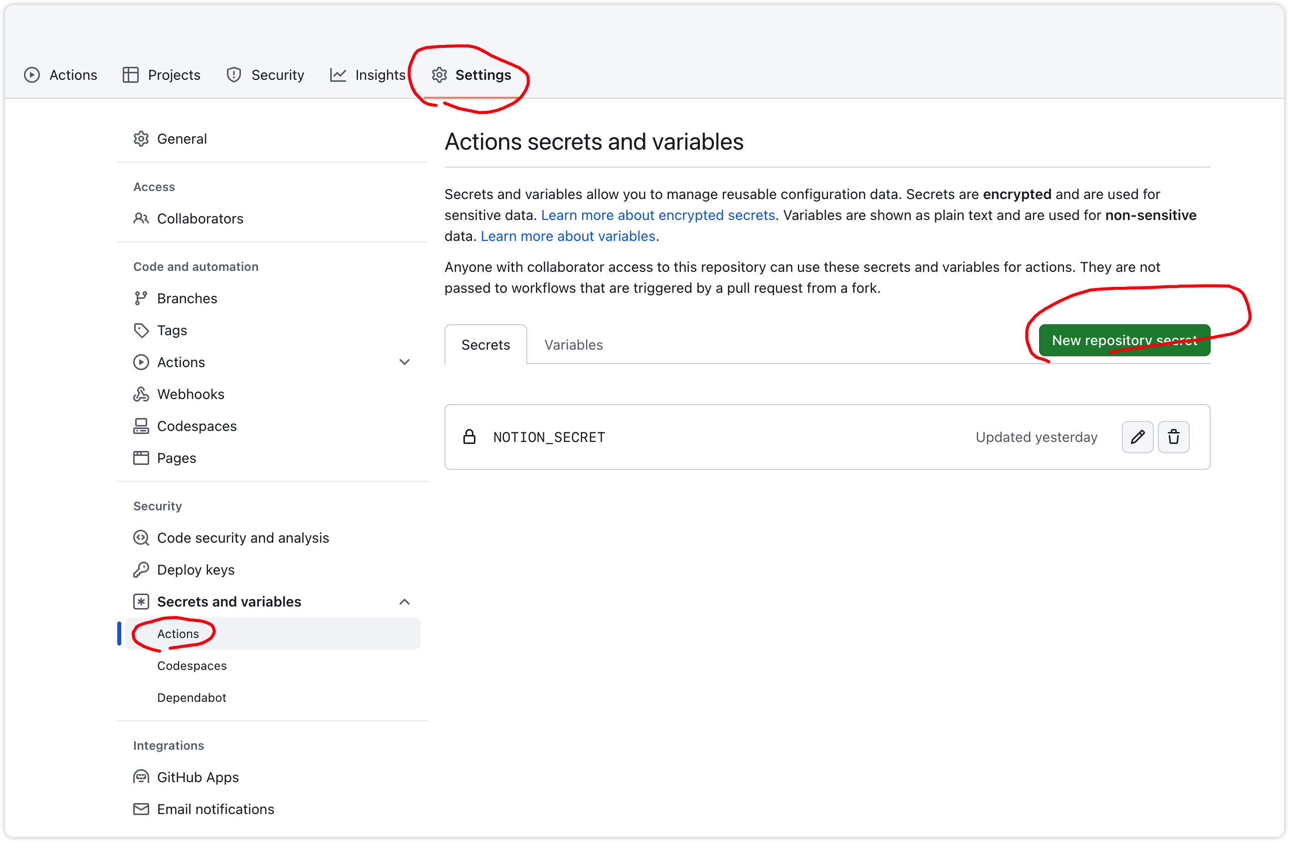Click the Deploy keys key icon

[141, 570]
